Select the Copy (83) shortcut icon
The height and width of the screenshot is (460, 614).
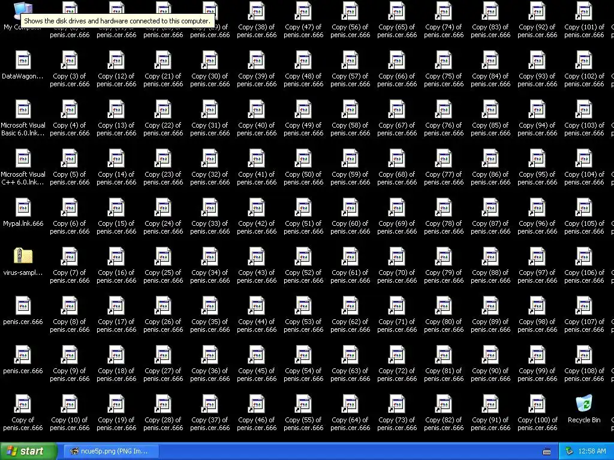click(490, 11)
